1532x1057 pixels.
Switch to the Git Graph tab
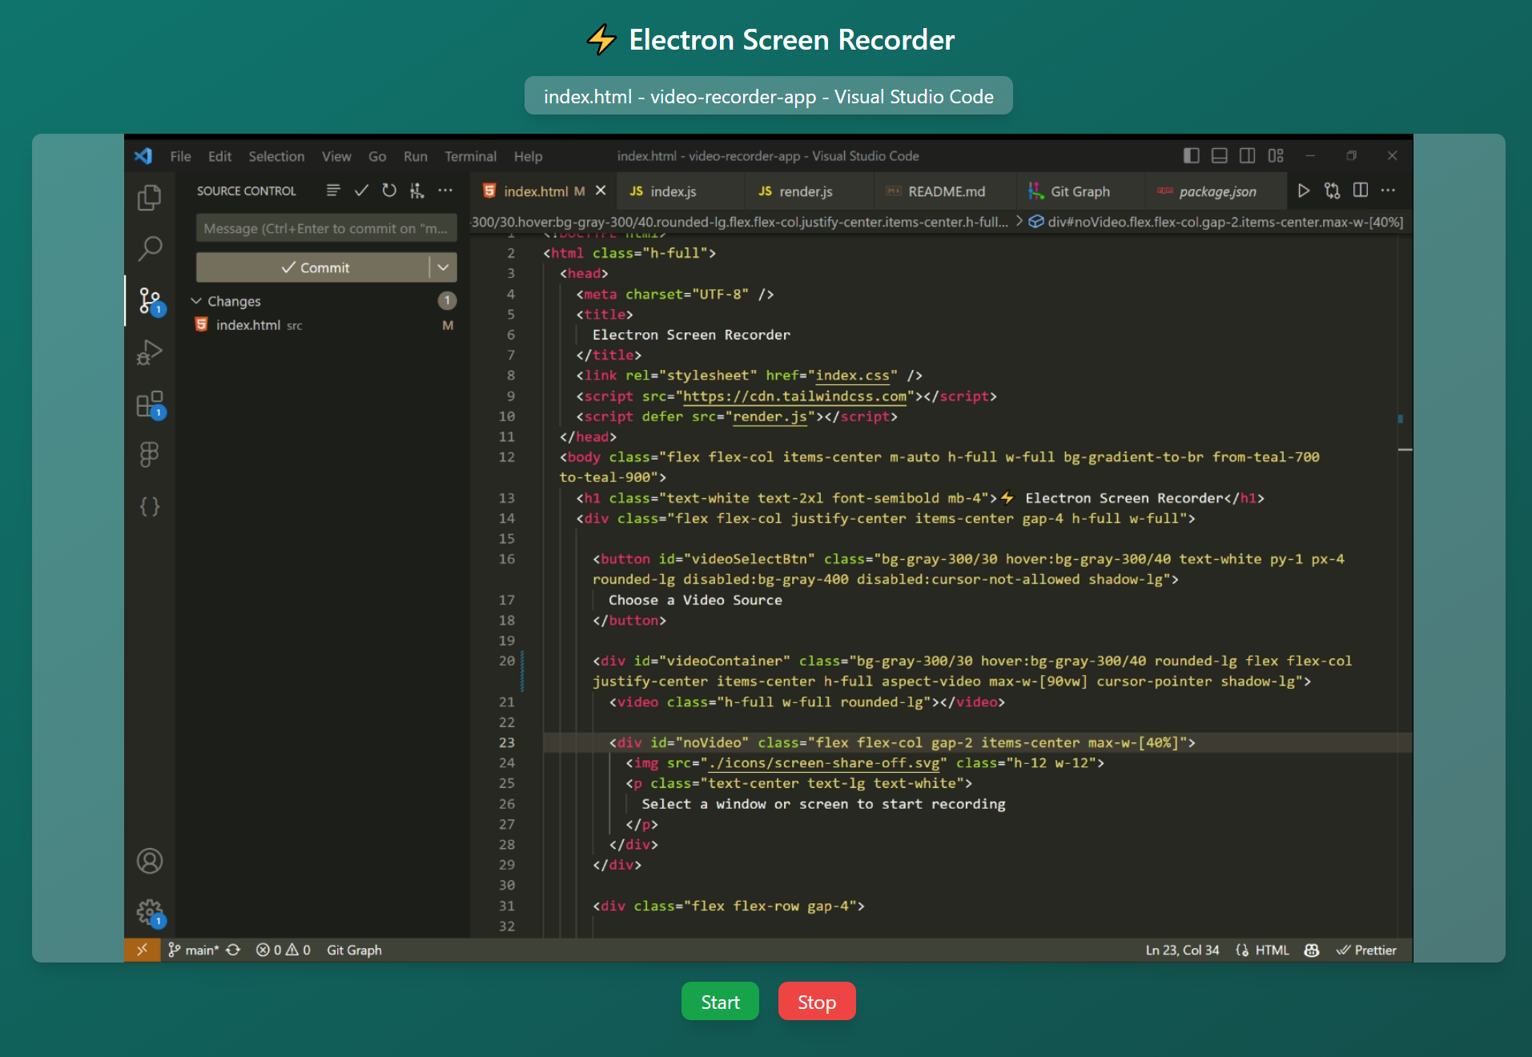point(1080,191)
